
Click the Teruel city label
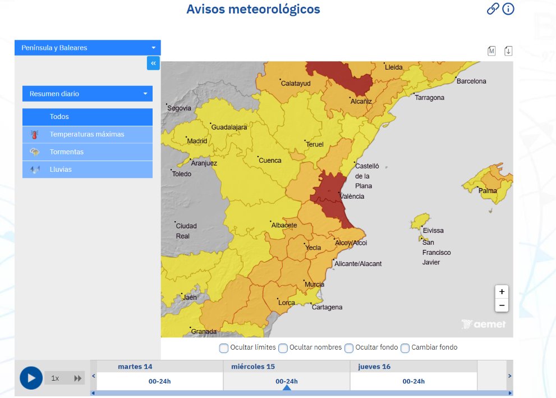click(x=315, y=144)
